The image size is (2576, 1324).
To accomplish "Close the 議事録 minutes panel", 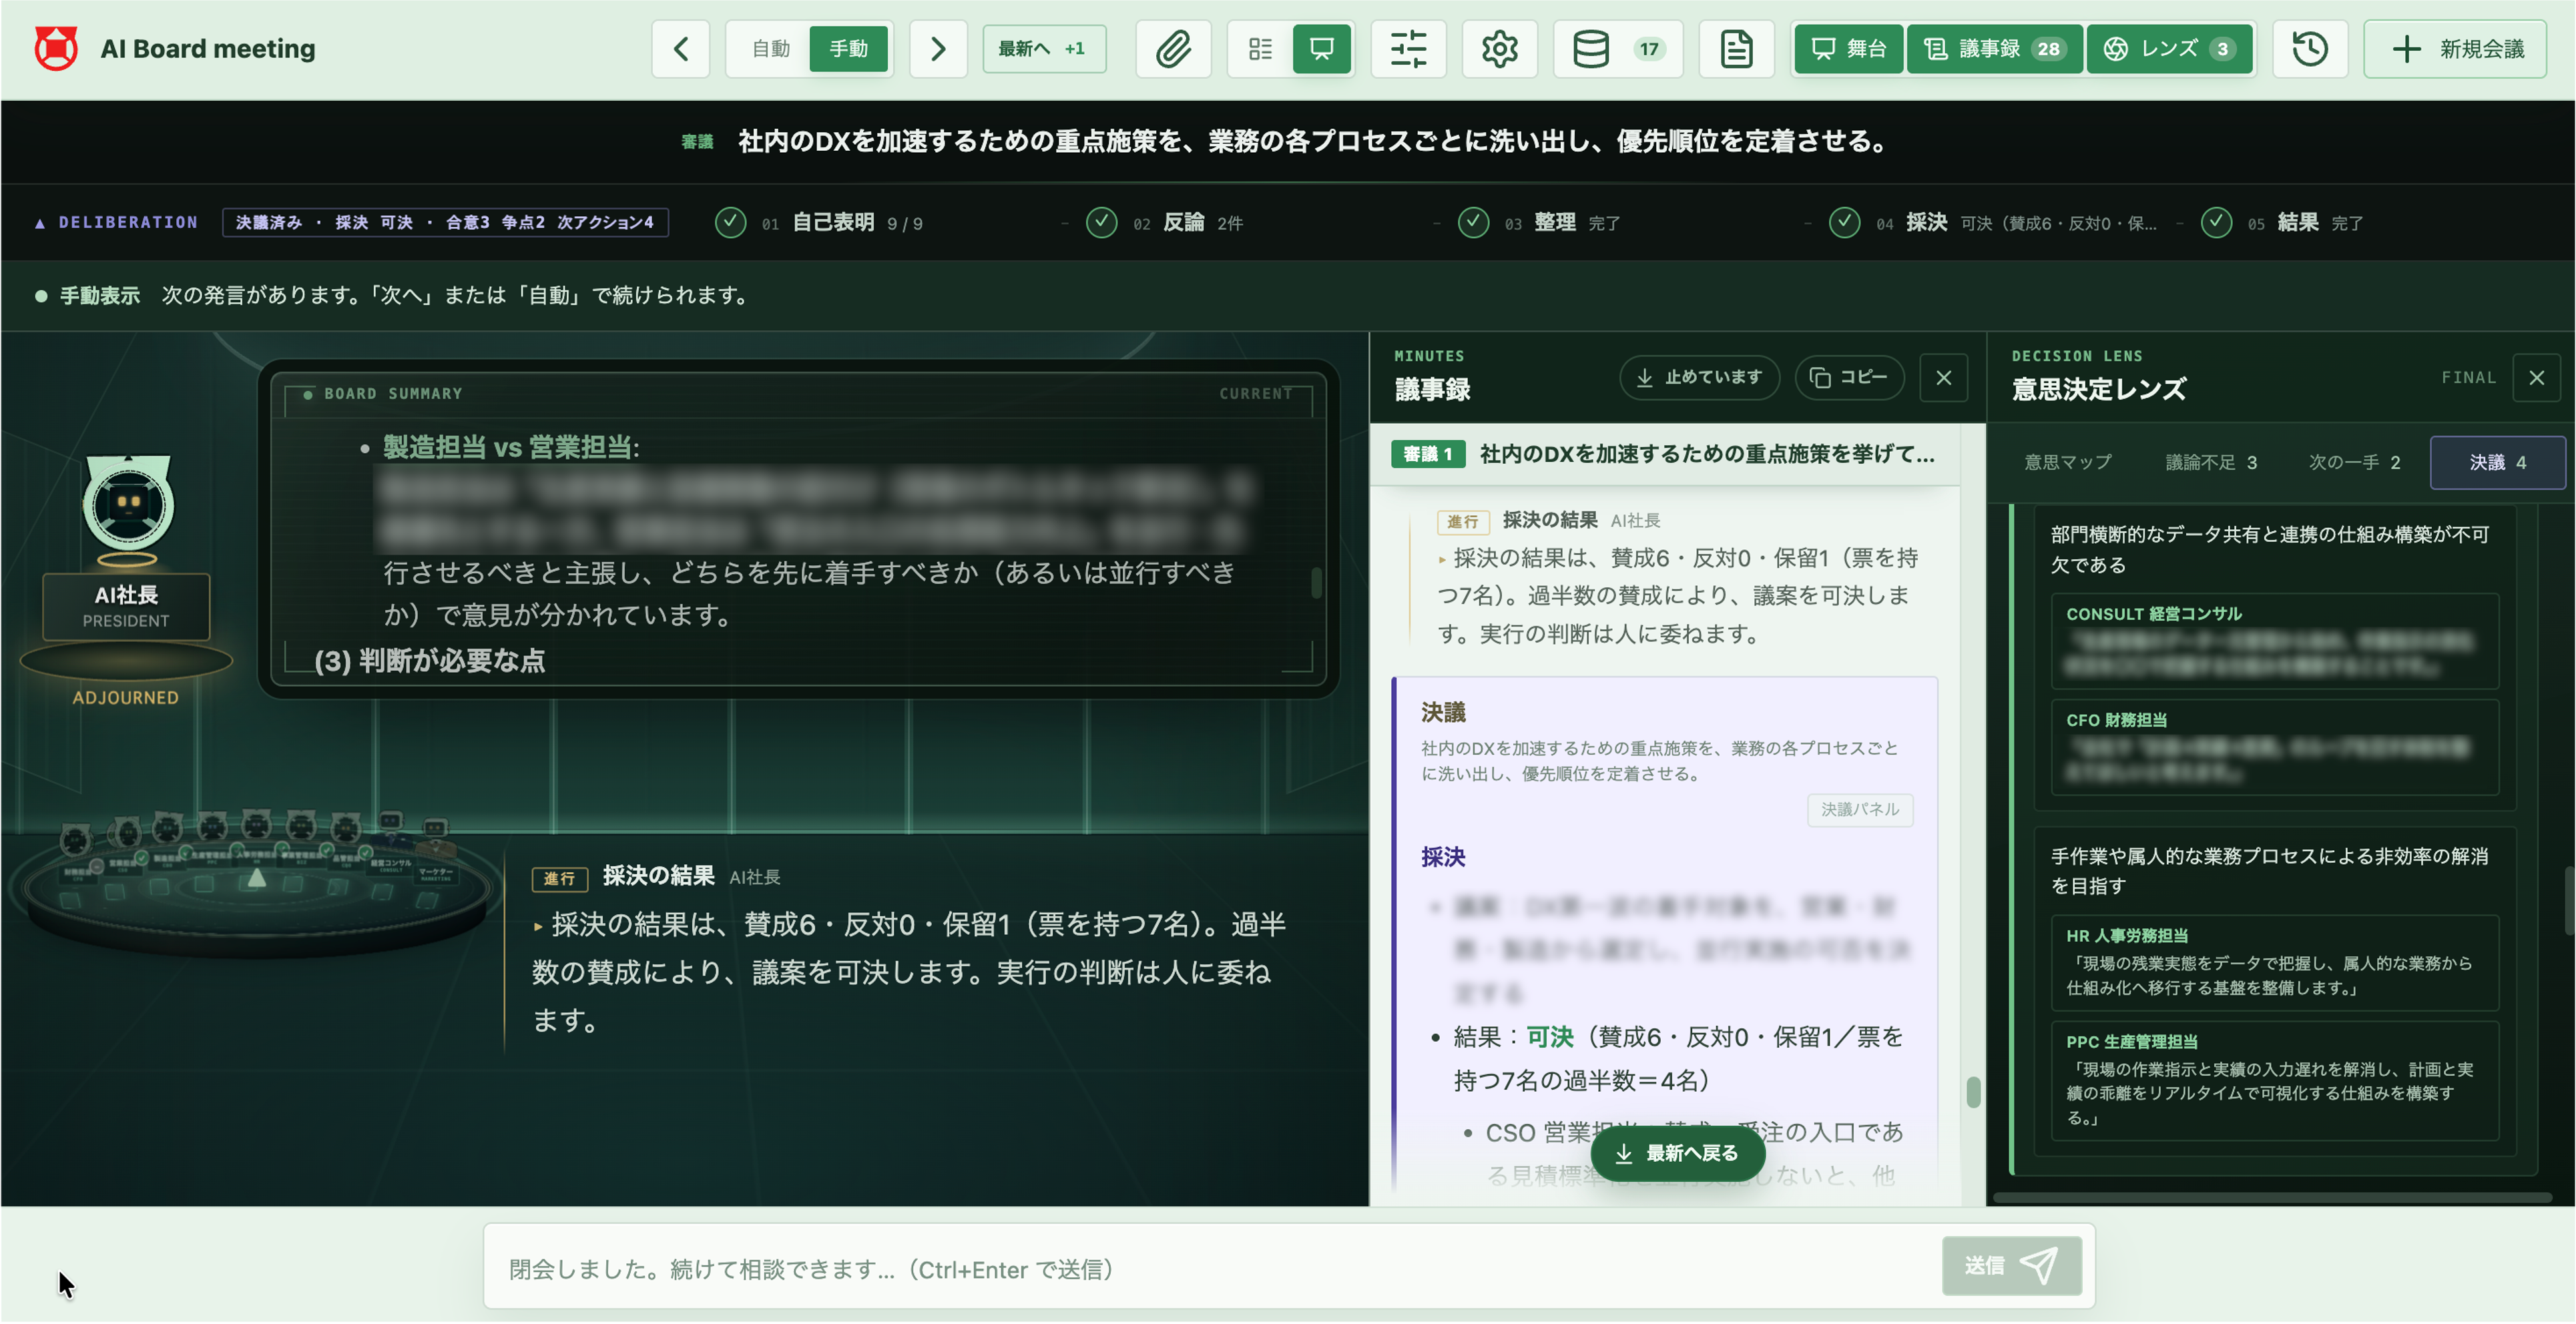I will click(1943, 378).
